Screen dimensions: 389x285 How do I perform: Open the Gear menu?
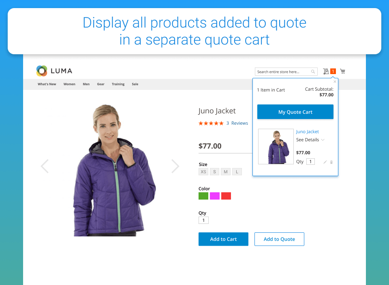click(x=100, y=84)
